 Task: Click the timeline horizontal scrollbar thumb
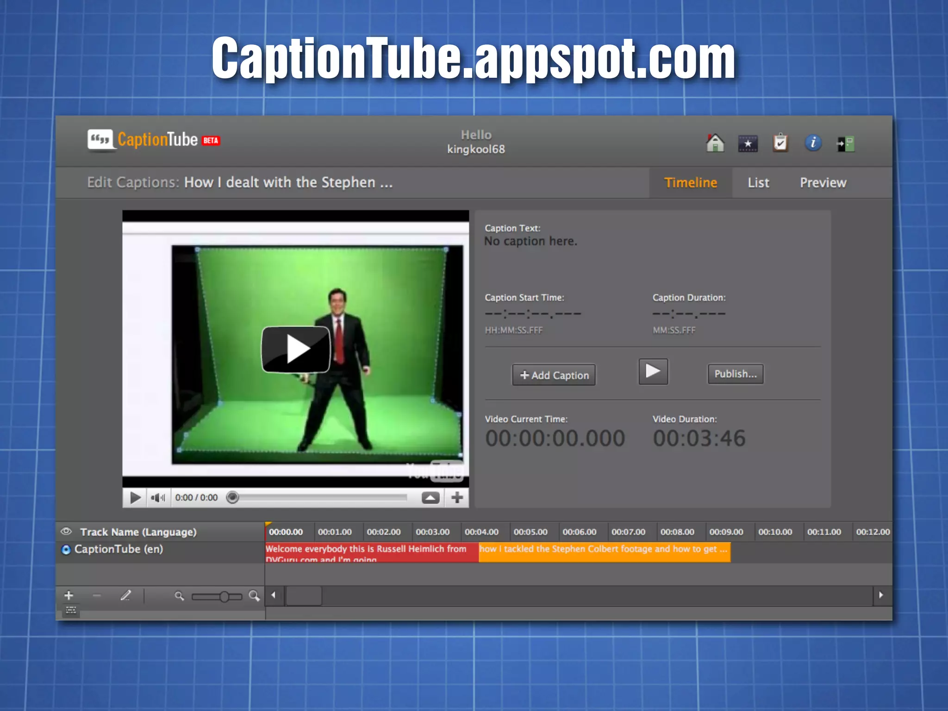click(x=304, y=595)
